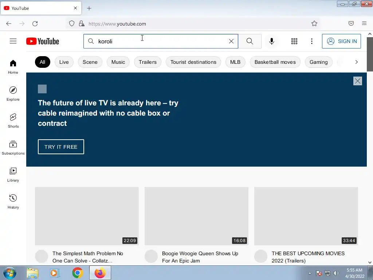Open YouTube settings three-dot menu

[x=312, y=41]
